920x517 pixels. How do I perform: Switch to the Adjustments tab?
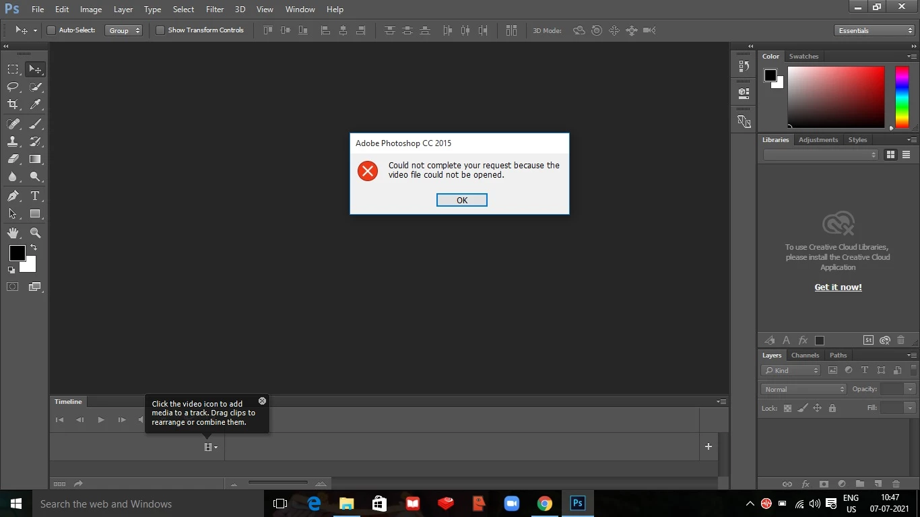point(818,140)
